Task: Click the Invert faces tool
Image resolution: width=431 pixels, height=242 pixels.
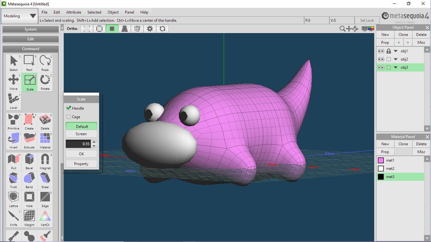Action: (x=13, y=141)
